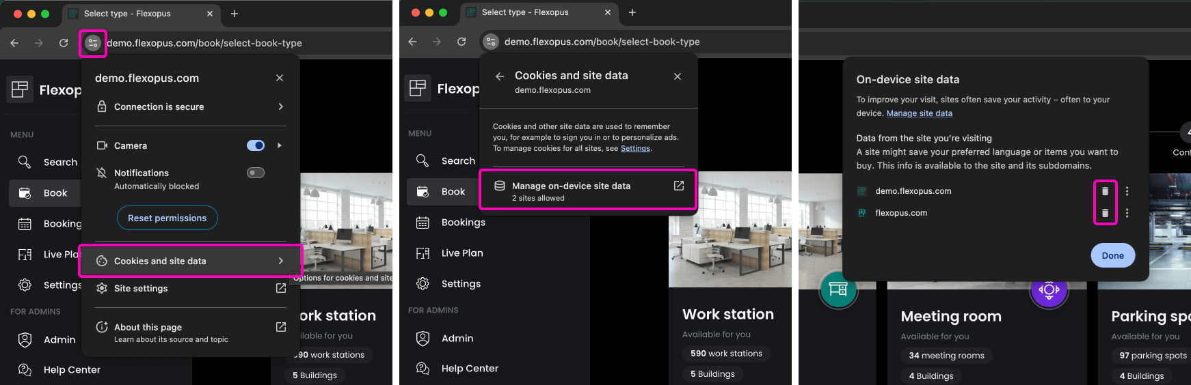This screenshot has height=385, width=1191.
Task: Open three-dot menu for flexopus.com entry
Action: 1127,213
